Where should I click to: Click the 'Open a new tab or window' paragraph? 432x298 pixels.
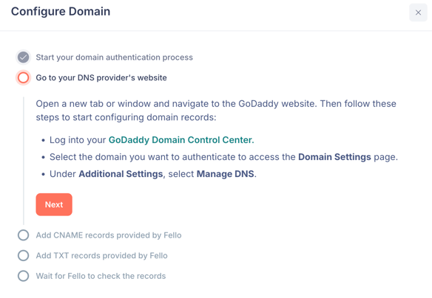216,111
